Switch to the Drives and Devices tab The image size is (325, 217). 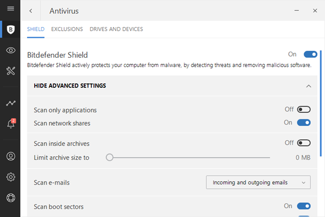[116, 29]
